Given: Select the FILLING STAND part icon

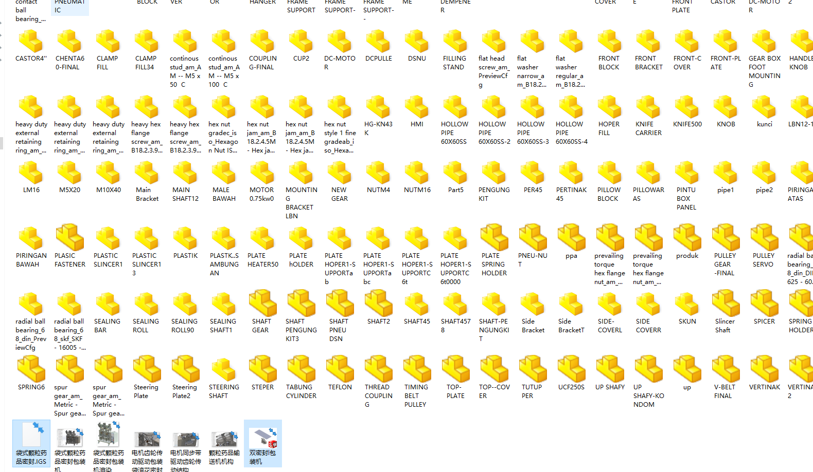Looking at the screenshot, I should coord(455,41).
